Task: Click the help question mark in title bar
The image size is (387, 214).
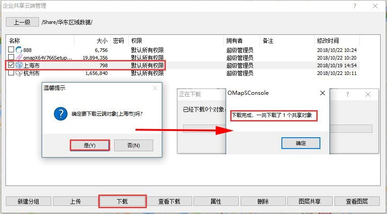Action: [354, 6]
